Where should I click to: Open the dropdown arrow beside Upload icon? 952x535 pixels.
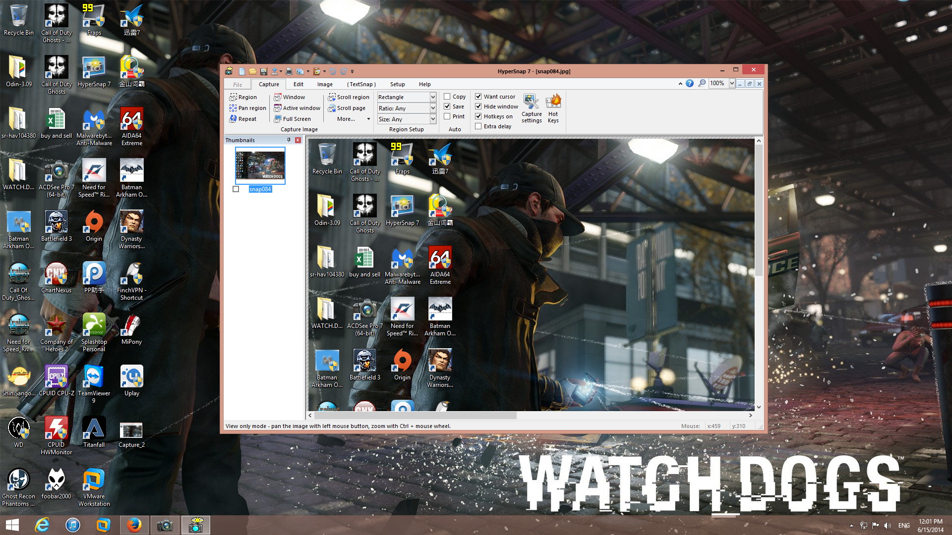(281, 71)
